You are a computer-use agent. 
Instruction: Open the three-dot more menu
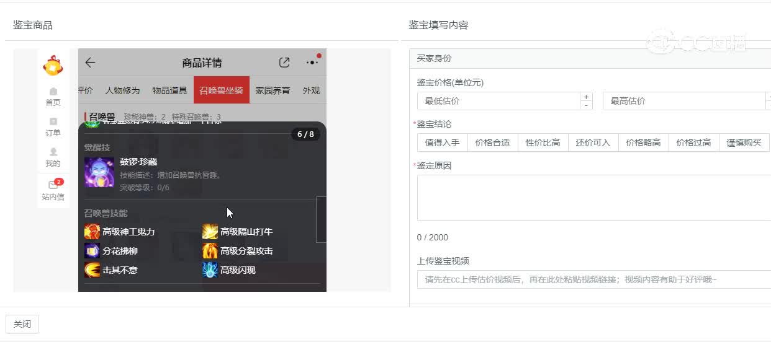[x=312, y=63]
